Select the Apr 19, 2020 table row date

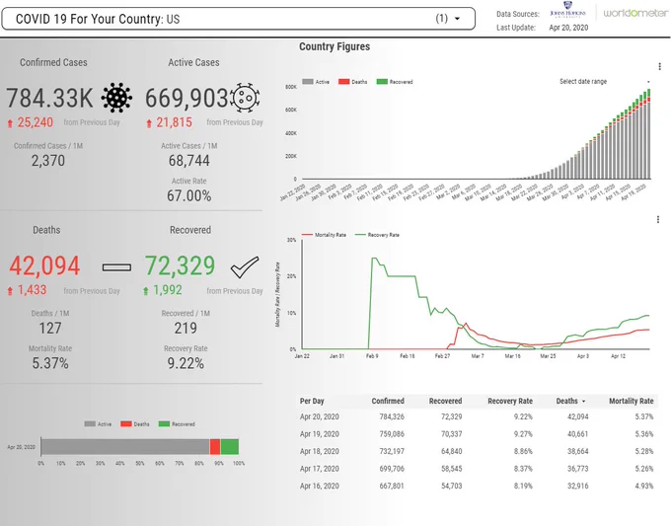point(320,434)
